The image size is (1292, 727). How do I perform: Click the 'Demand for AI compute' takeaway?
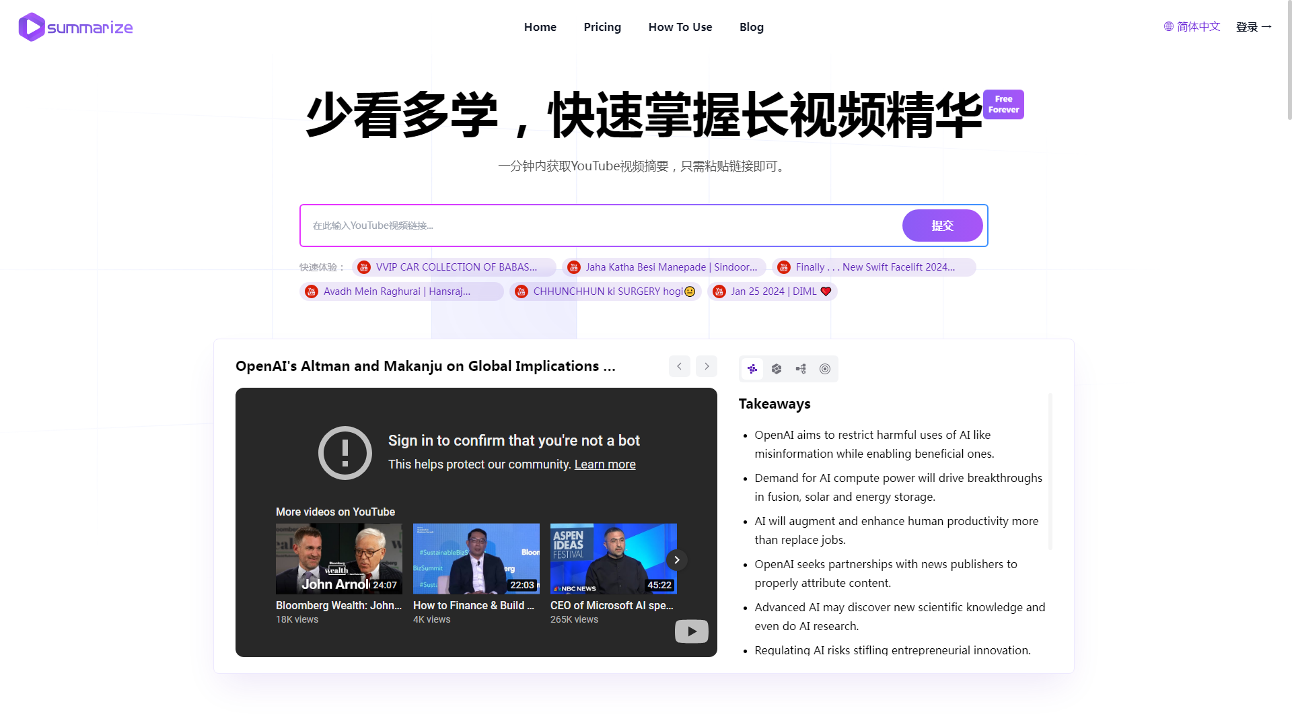coord(898,487)
